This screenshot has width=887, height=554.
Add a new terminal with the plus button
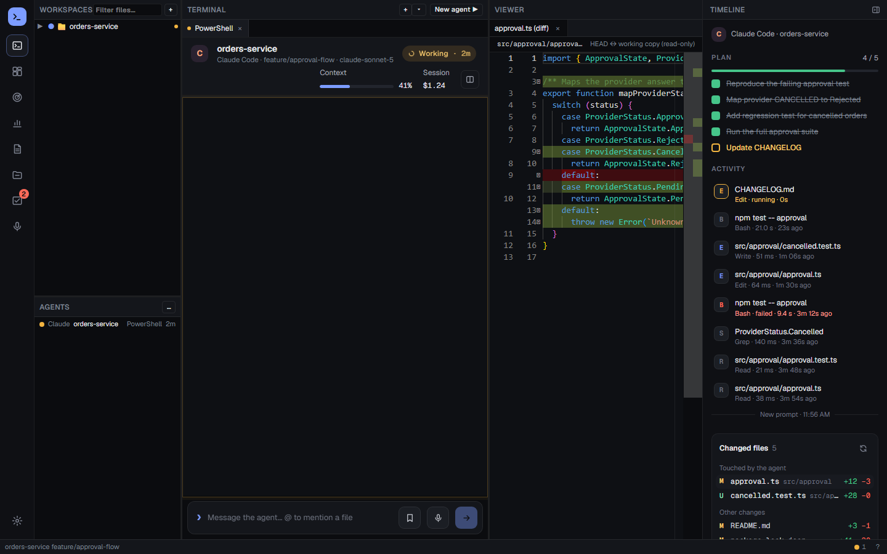tap(405, 10)
